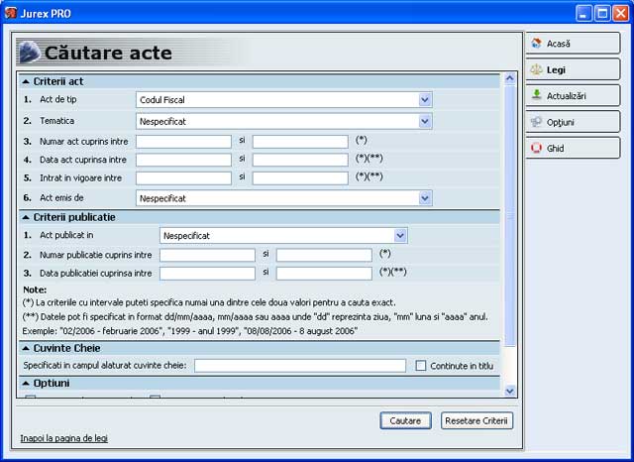This screenshot has height=462, width=634.
Task: Click the Actualizări download icon
Action: (537, 95)
